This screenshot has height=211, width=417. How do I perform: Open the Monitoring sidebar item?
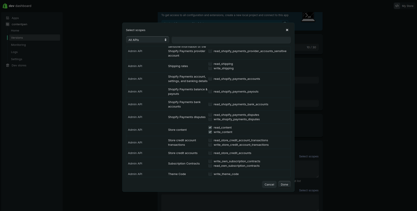(18, 45)
